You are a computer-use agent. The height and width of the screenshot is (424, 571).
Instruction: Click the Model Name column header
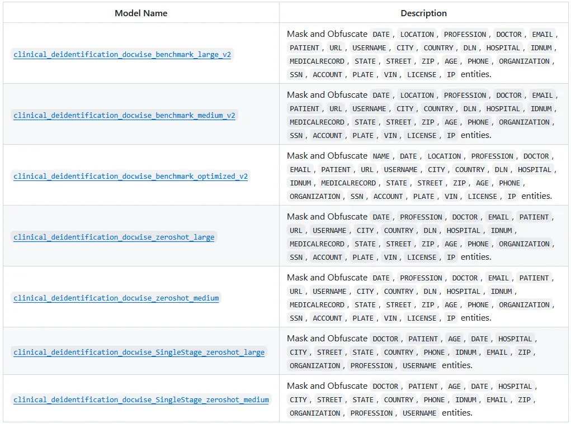pos(141,13)
